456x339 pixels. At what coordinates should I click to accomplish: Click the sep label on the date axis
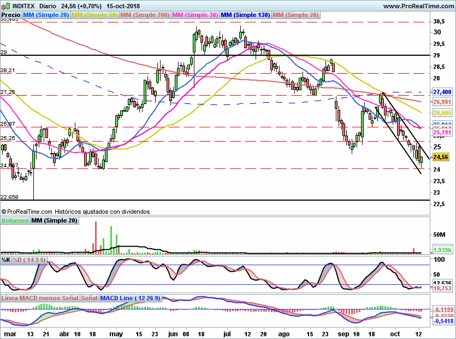pos(344,334)
